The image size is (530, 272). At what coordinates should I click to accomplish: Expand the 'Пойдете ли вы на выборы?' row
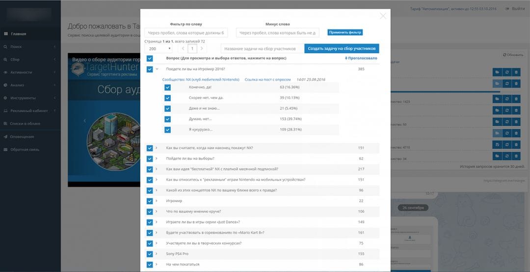pyautogui.click(x=157, y=158)
